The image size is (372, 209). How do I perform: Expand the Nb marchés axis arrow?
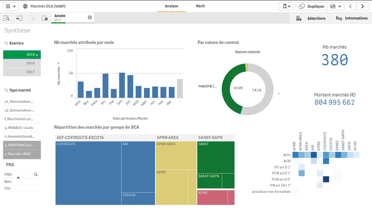(59, 63)
